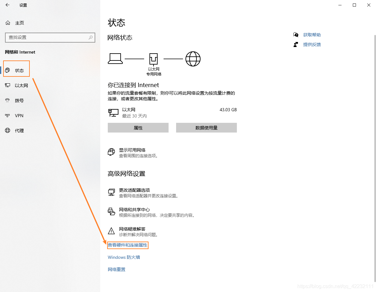This screenshot has height=292, width=376.
Task: Click the Ethernet port icon in network diagram
Action: [154, 59]
